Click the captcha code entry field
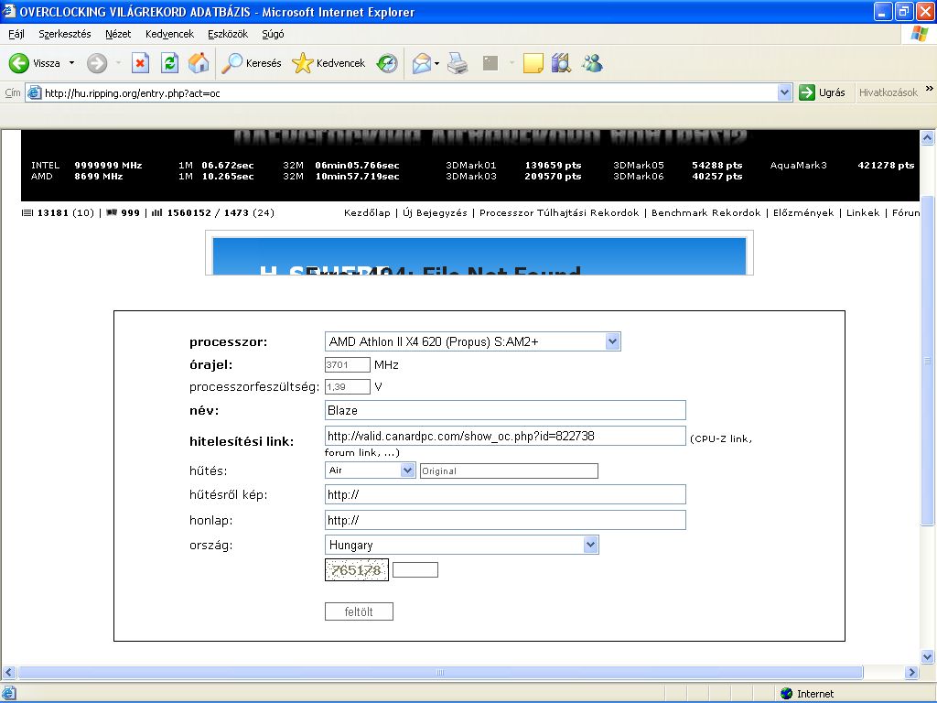The height and width of the screenshot is (703, 937). (x=415, y=569)
